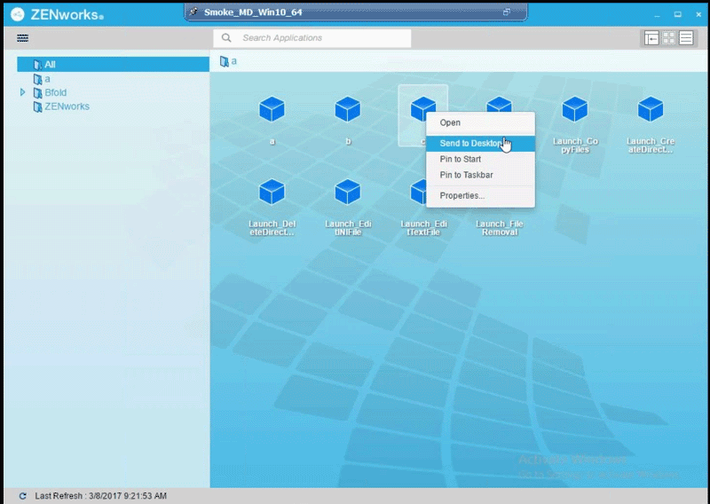
Task: Choose Open from context menu
Action: coord(480,122)
